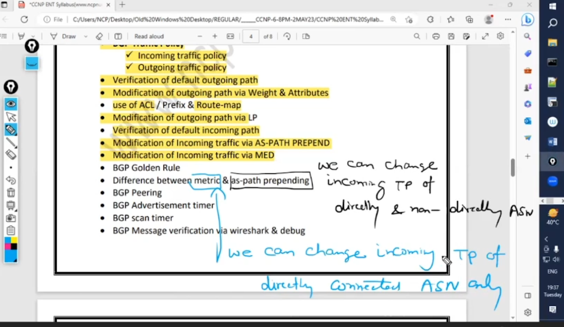Rotate the PDF page
This screenshot has height=327, width=564.
click(x=287, y=36)
